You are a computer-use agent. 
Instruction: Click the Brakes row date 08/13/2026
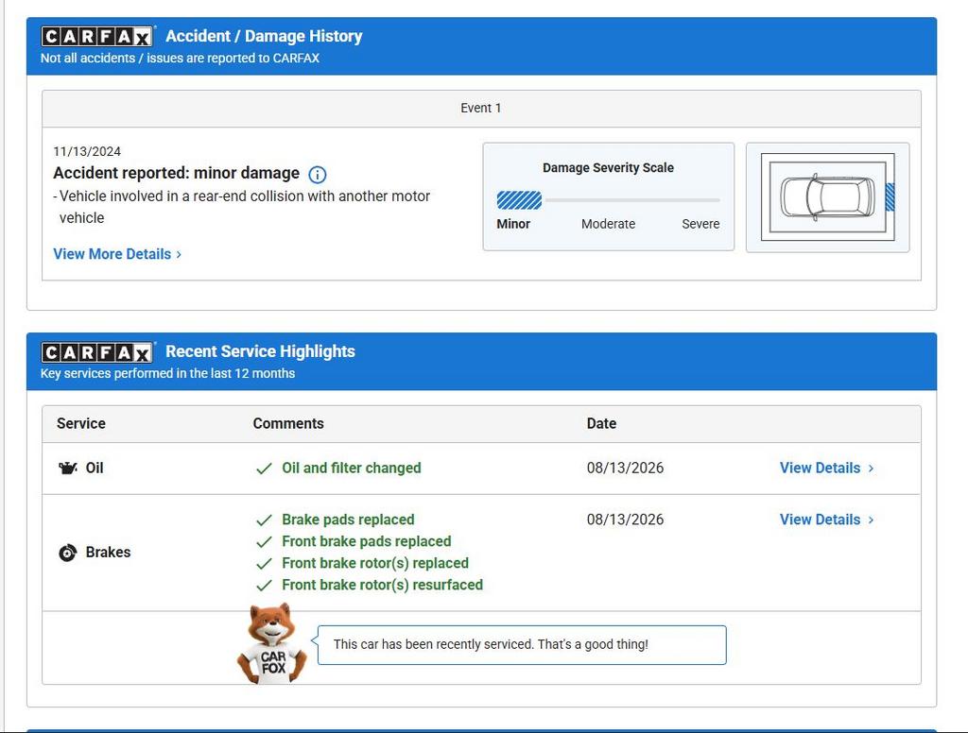tap(625, 520)
